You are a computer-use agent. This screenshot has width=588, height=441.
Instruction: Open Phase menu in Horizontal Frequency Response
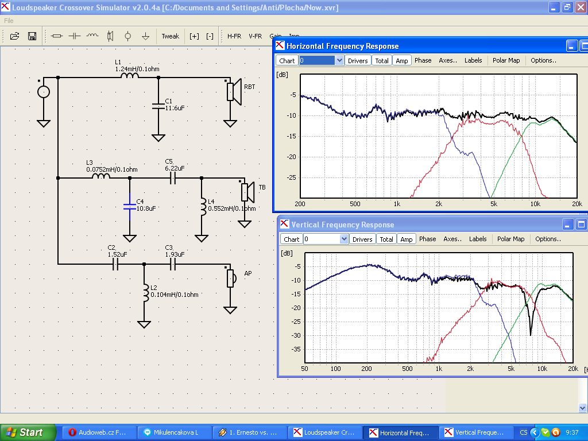[423, 60]
